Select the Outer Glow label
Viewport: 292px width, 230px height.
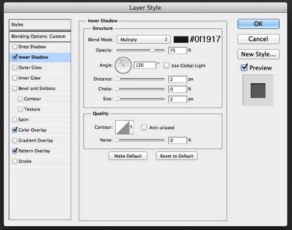[30, 68]
